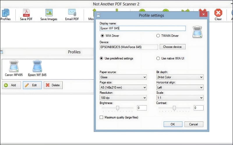Open the Scale dropdown
This screenshot has width=233, height=145.
(180, 98)
